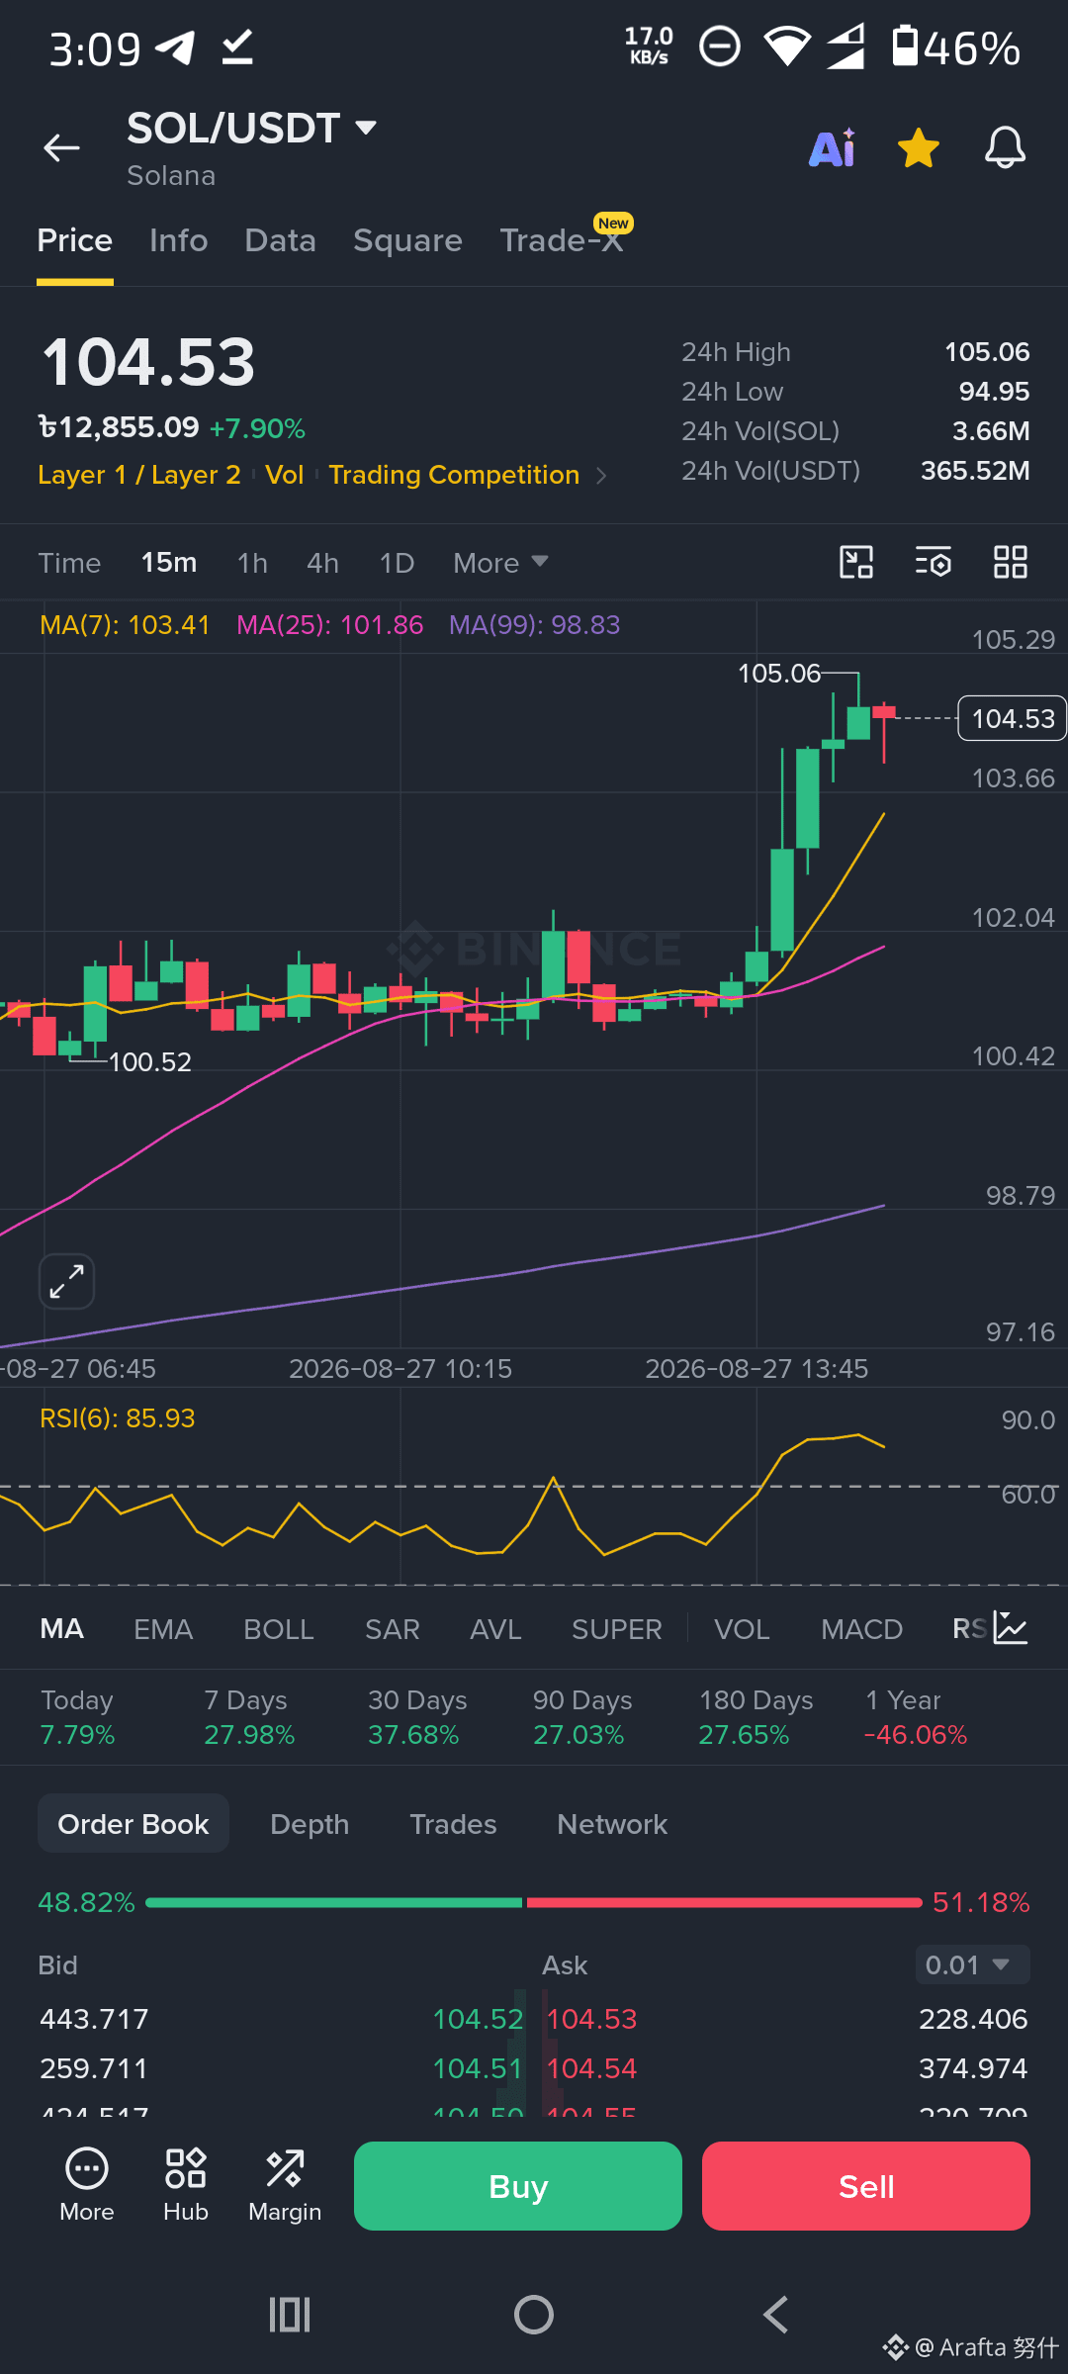Select the 1D chart interval
Viewport: 1068px width, 2374px height.
pyautogui.click(x=397, y=563)
